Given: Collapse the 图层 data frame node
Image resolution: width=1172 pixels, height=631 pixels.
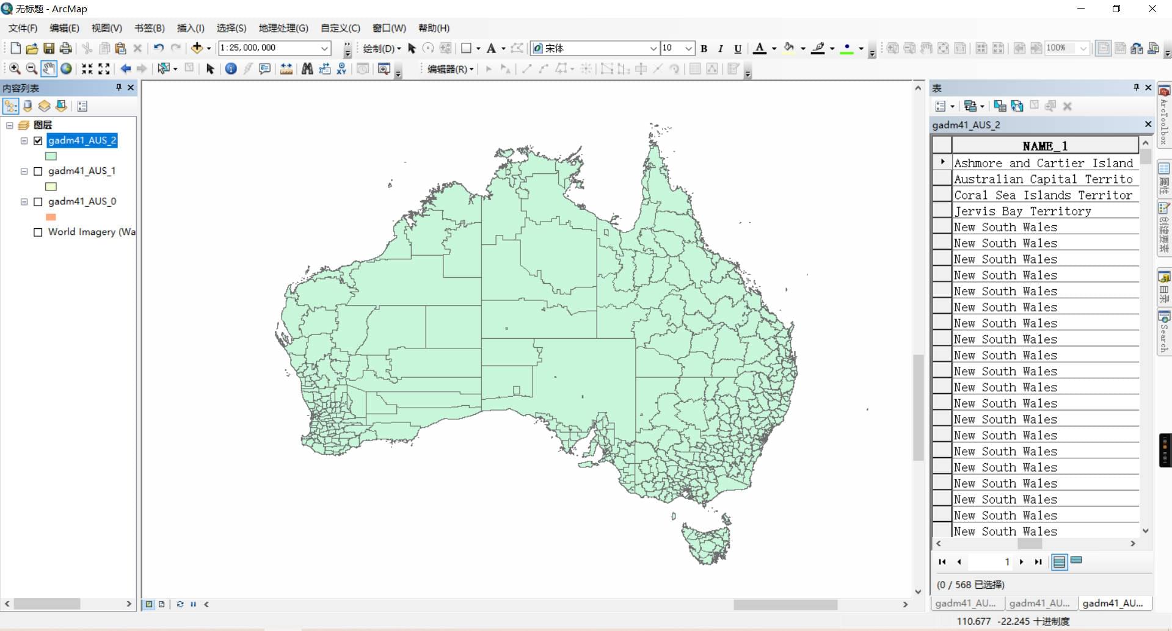Looking at the screenshot, I should click(10, 125).
